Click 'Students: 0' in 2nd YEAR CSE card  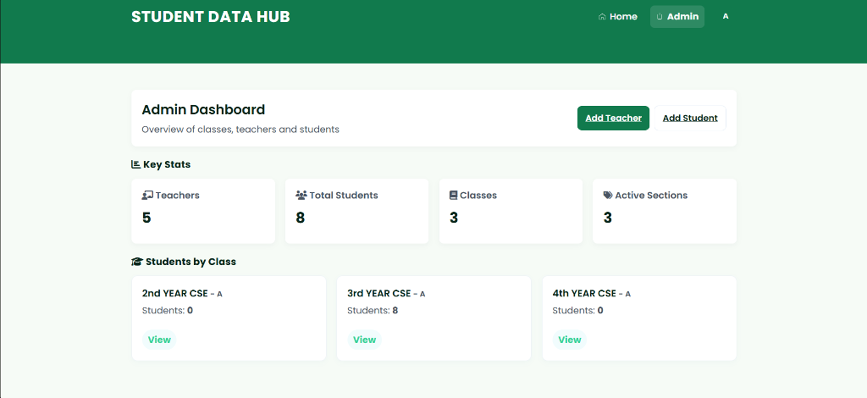click(168, 311)
